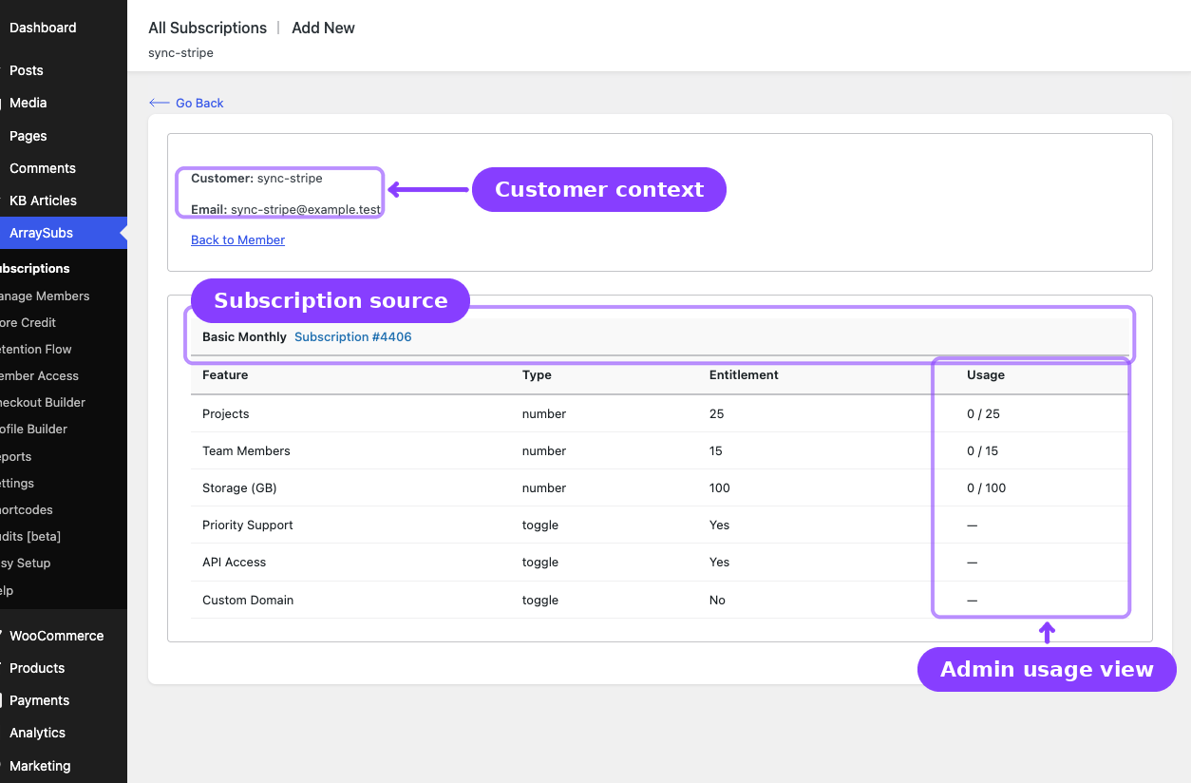
Task: Open Easy Setup submenu item
Action: 26,563
